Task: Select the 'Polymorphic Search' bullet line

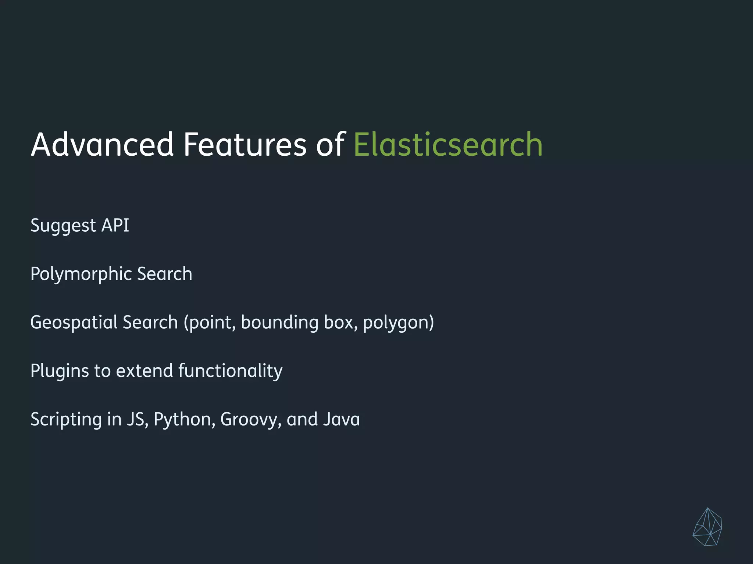Action: 111,274
